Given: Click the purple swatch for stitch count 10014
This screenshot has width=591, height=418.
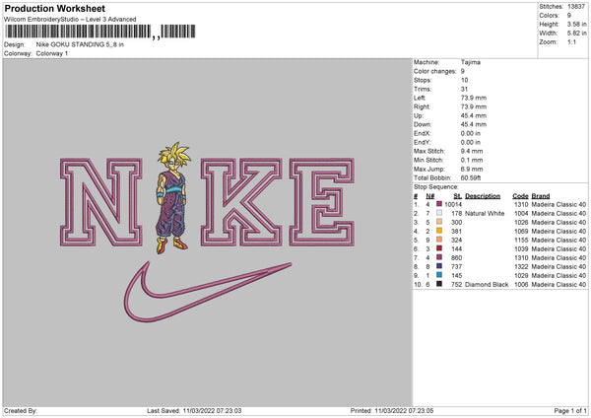Looking at the screenshot, I should 439,204.
